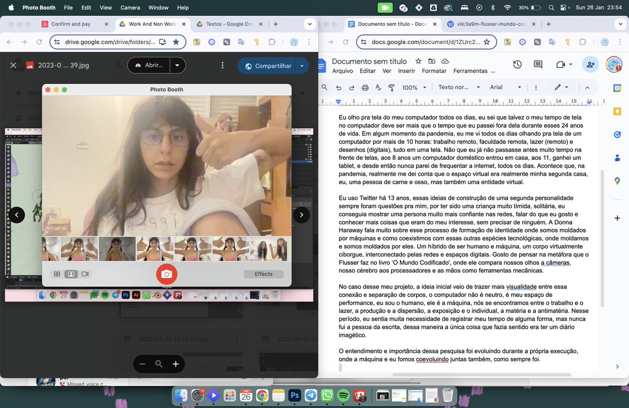Bookmark the Docs page with the star
Viewport: 629px width, 408px height.
pyautogui.click(x=487, y=42)
